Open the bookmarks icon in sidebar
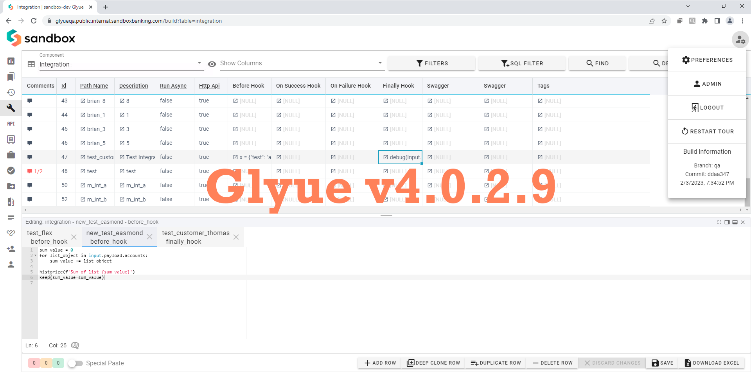This screenshot has width=751, height=372. point(11,77)
